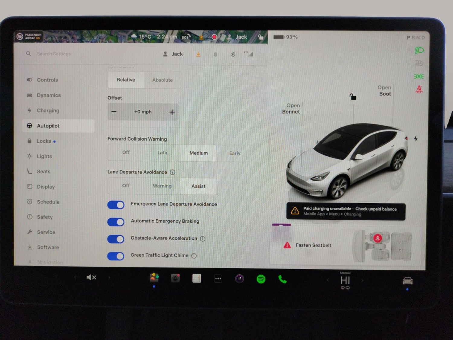Select Early for Forward Collision Warning
Image resolution: width=453 pixels, height=340 pixels.
[235, 153]
